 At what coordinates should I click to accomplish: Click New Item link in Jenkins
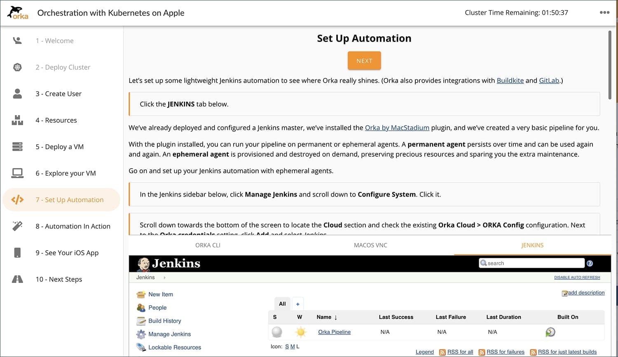pyautogui.click(x=161, y=294)
